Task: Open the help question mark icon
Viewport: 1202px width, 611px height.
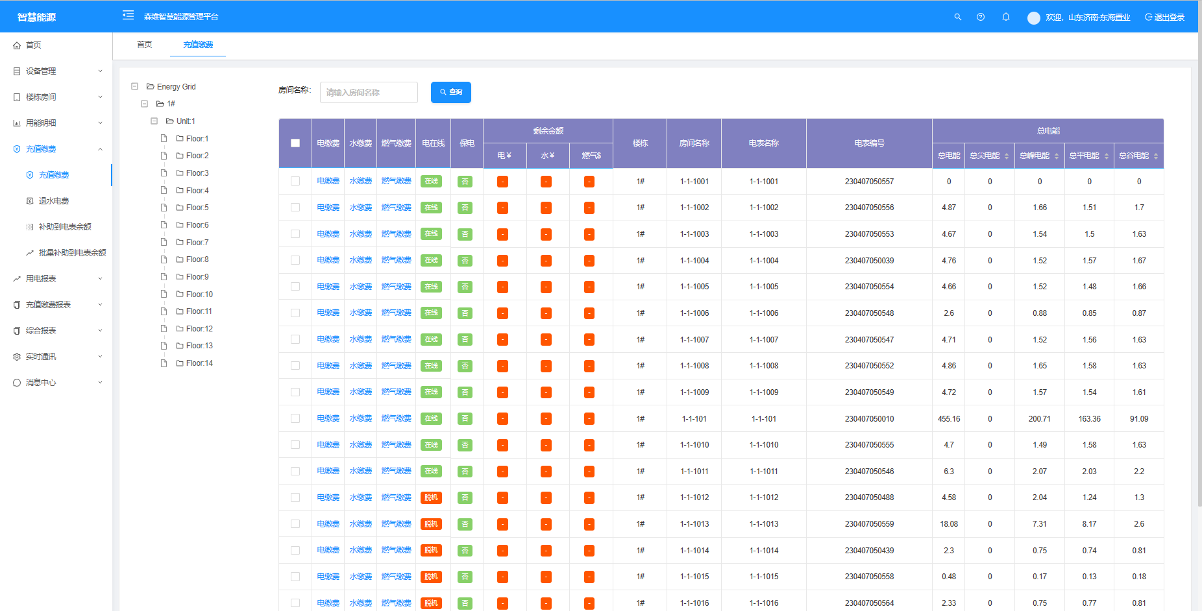Action: [x=981, y=18]
